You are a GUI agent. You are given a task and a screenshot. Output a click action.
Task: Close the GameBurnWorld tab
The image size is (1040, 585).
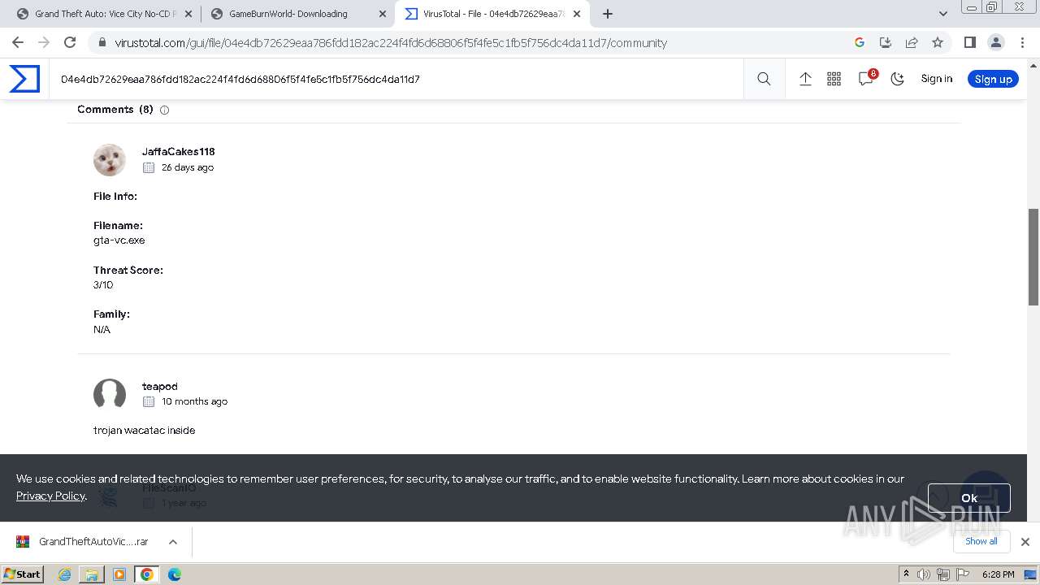pos(382,14)
